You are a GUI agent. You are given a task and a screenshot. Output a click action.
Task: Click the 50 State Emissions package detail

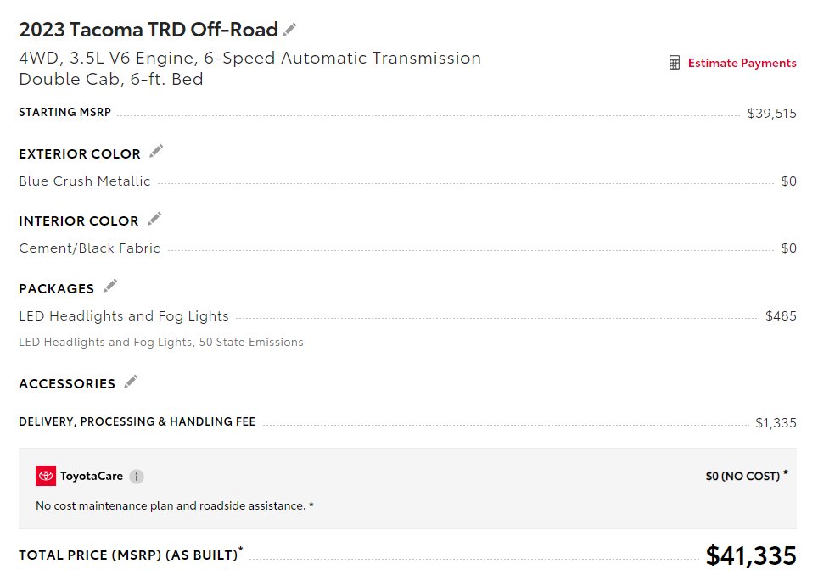click(251, 342)
